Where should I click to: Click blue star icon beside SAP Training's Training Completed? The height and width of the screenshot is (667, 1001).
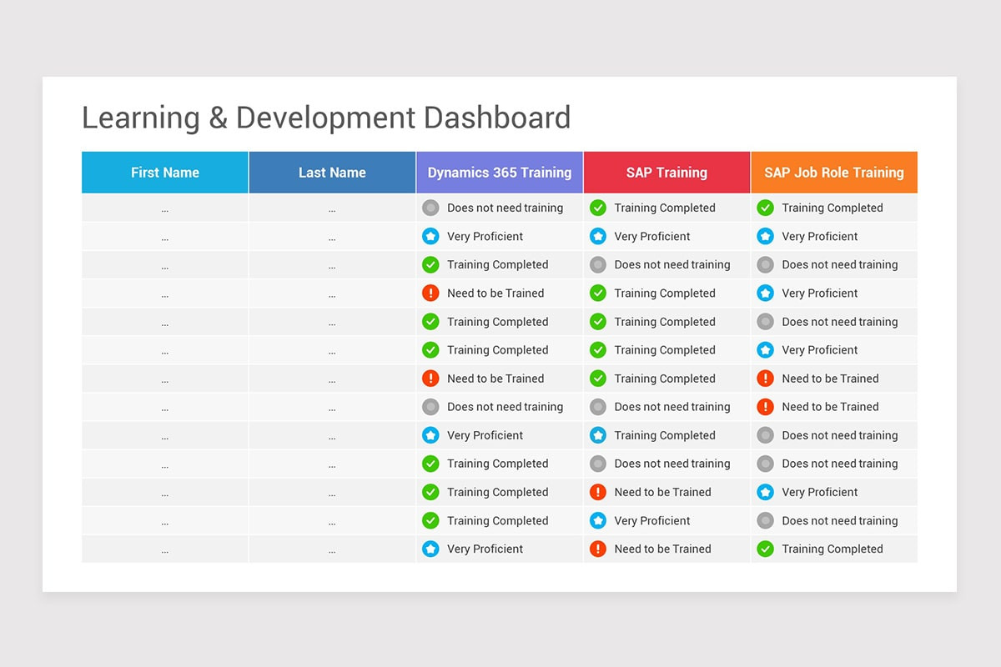(x=598, y=435)
